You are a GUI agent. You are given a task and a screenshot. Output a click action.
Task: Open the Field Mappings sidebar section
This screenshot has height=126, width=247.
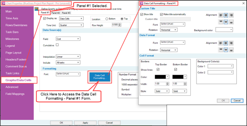15,94
